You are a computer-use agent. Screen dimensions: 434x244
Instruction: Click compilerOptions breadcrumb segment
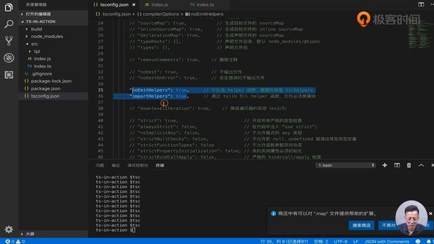coord(161,14)
